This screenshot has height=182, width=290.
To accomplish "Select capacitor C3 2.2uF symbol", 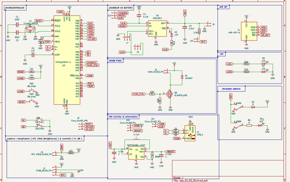I will tap(185, 27).
